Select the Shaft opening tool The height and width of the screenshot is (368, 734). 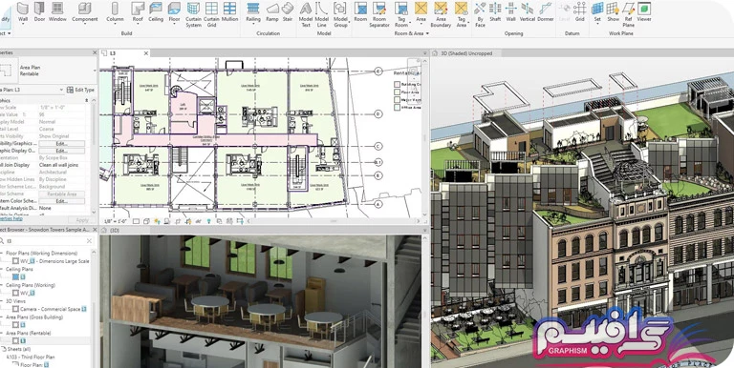[495, 12]
